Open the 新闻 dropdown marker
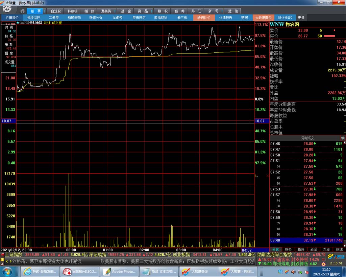This screenshot has height=277, width=346. click(222, 11)
